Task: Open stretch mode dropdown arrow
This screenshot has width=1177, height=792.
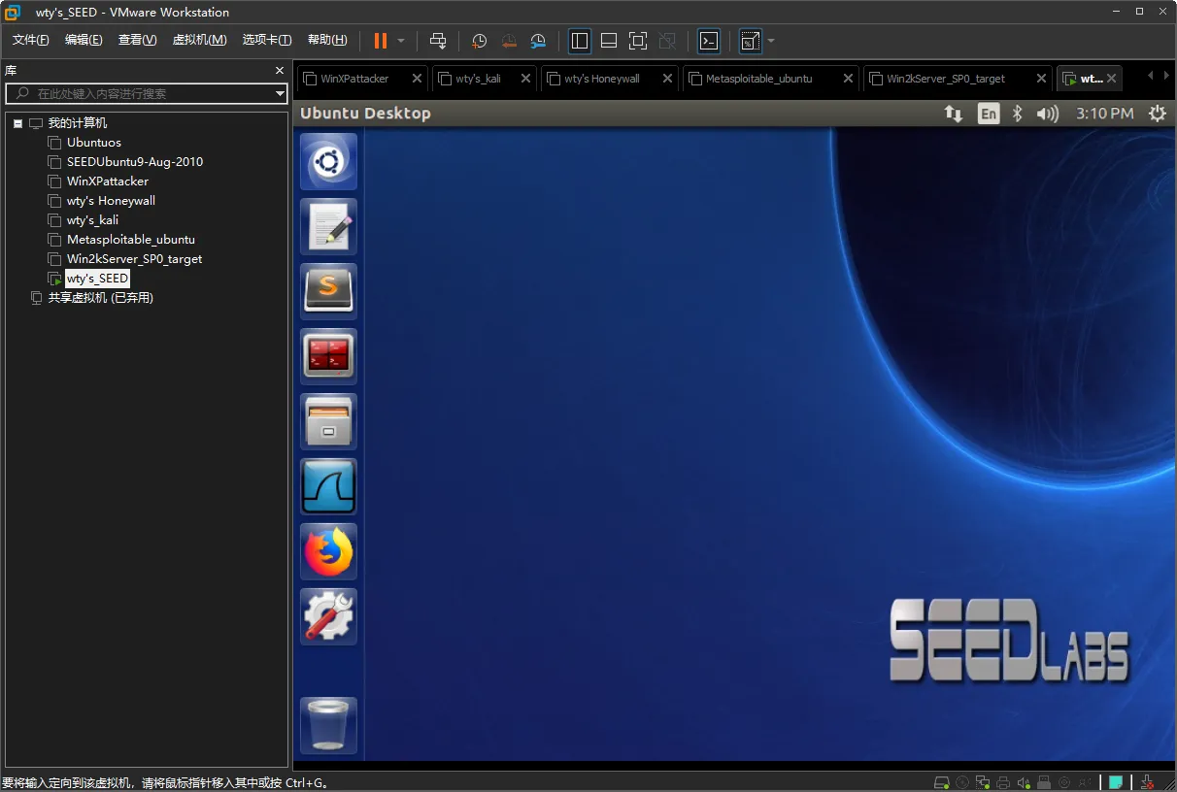Action: (x=771, y=41)
